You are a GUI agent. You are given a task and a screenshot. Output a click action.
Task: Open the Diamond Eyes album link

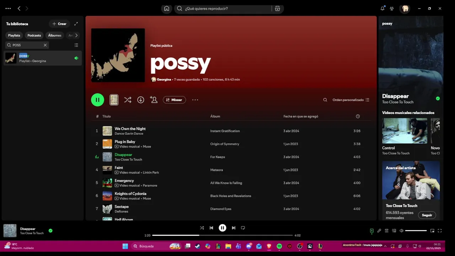pyautogui.click(x=221, y=209)
